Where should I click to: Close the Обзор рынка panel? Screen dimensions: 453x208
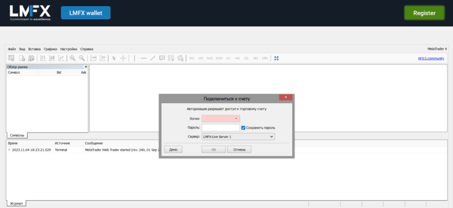coord(86,67)
